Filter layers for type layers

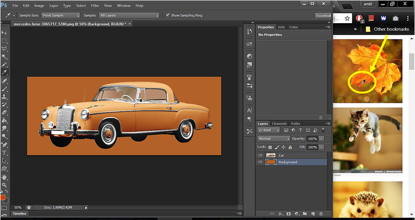(x=300, y=130)
